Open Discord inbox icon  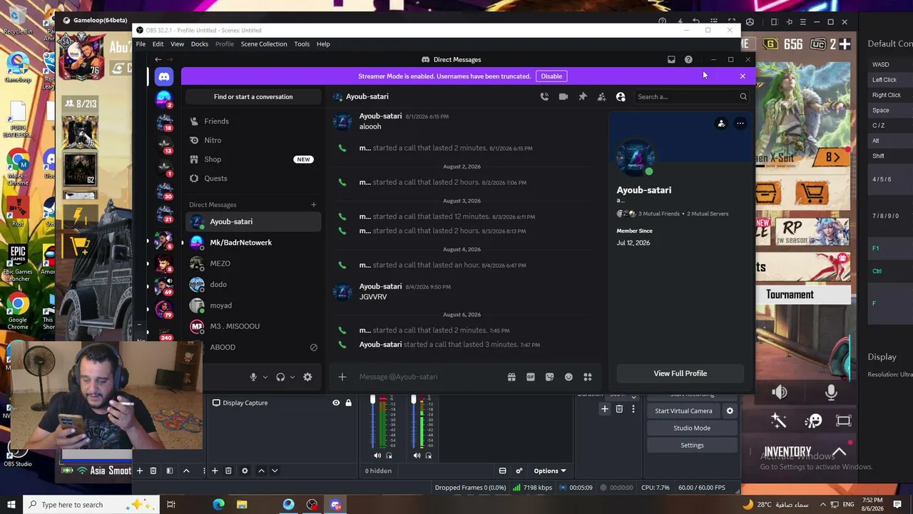pos(671,59)
